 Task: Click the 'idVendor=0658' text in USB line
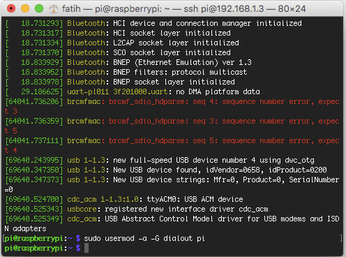tap(233, 170)
